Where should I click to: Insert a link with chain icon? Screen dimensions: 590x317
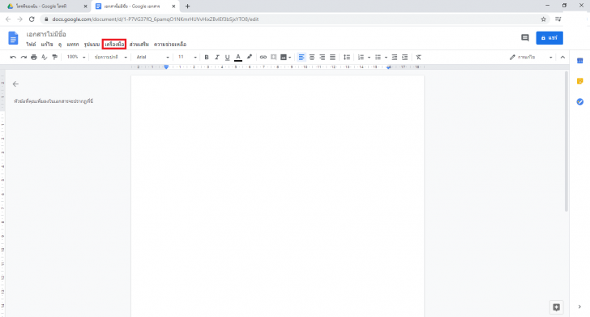click(x=263, y=58)
